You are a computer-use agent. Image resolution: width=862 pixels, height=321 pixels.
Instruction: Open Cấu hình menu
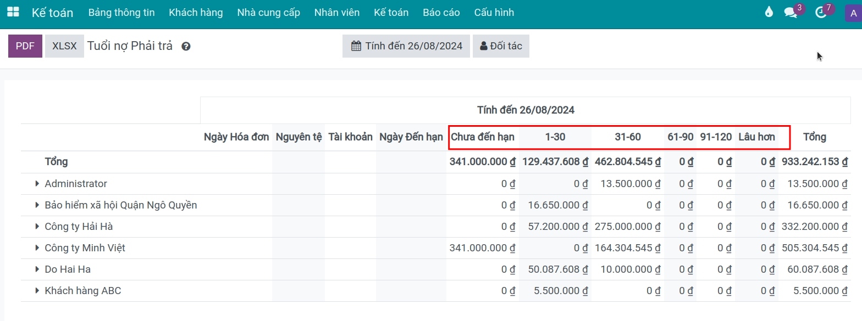(x=494, y=12)
